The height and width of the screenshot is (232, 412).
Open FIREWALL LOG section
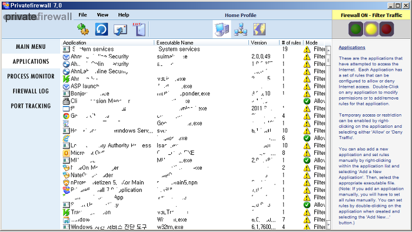click(x=31, y=91)
